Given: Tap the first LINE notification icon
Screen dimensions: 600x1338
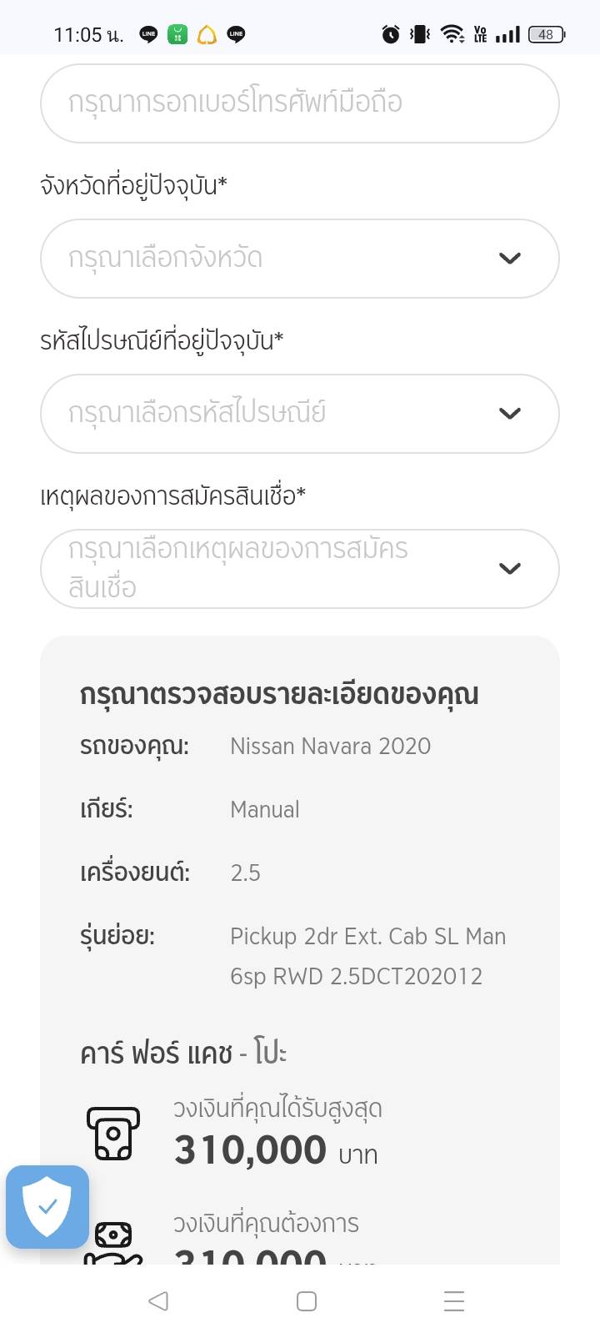Looking at the screenshot, I should click(148, 34).
